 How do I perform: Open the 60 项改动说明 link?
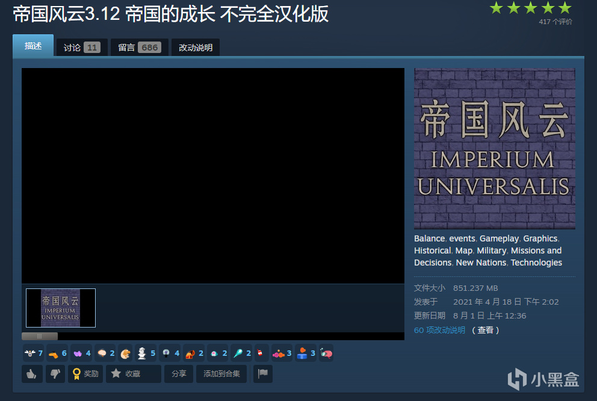coord(439,330)
